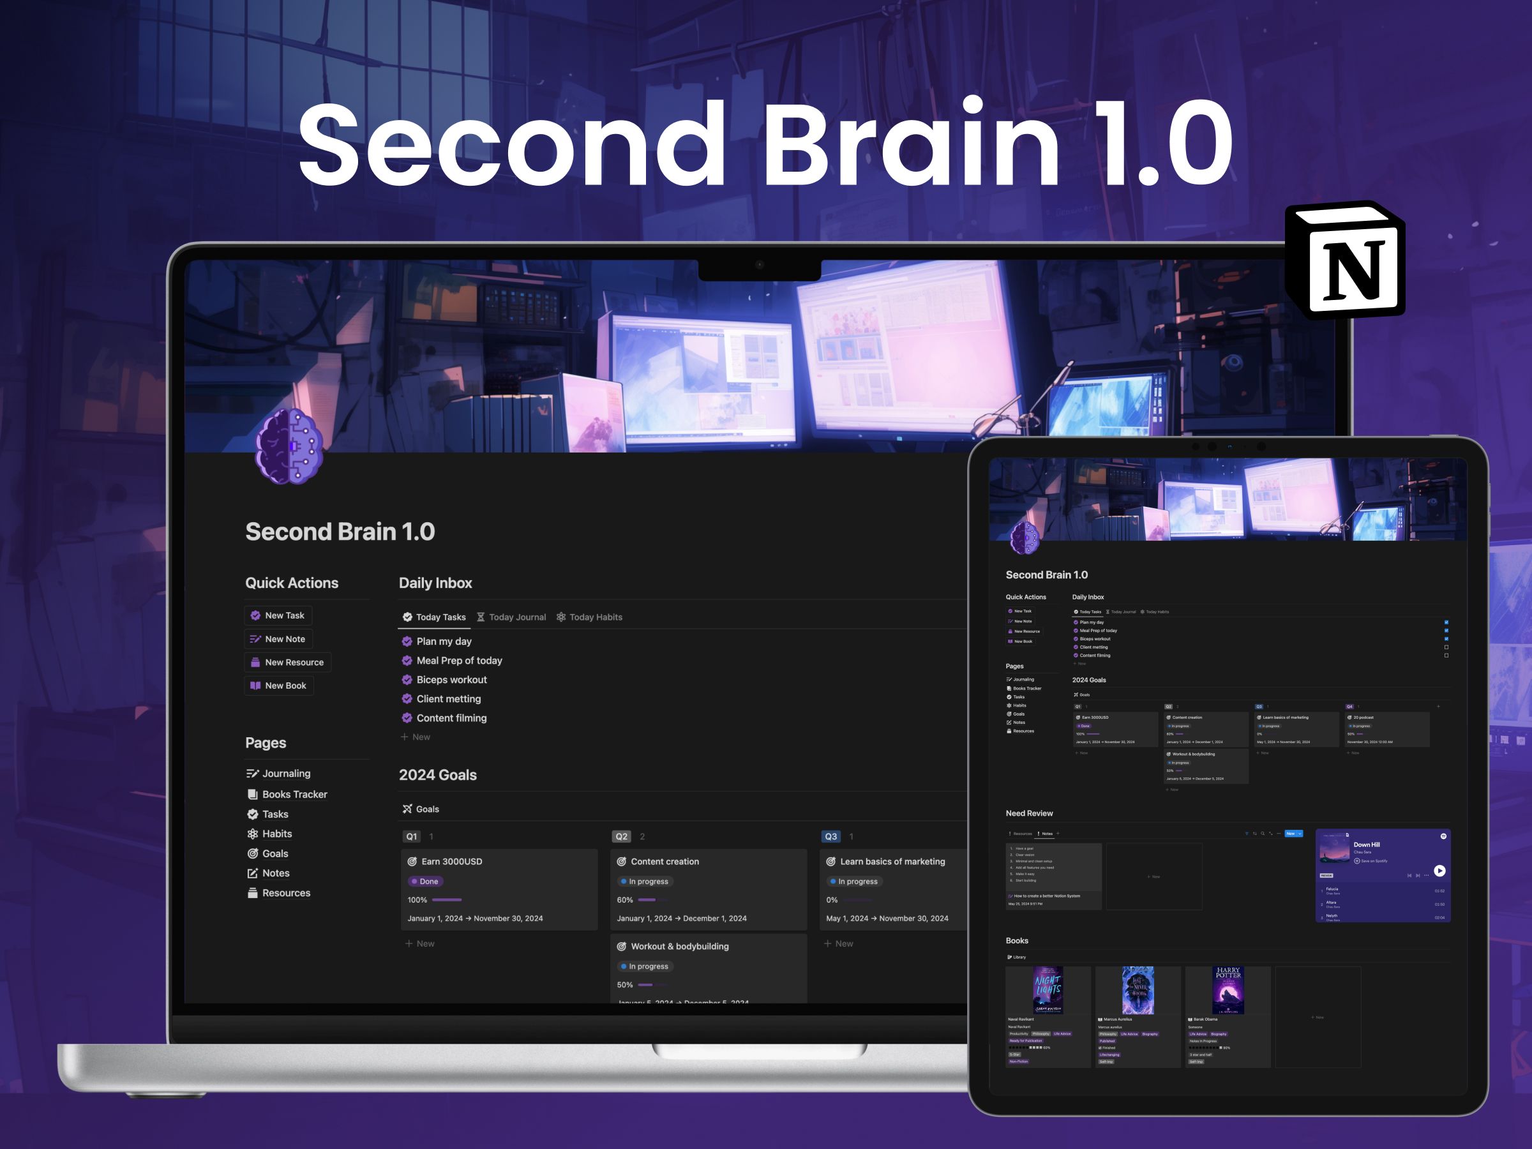Click the Spotify play button on tablet
This screenshot has width=1532, height=1149.
[x=1439, y=871]
